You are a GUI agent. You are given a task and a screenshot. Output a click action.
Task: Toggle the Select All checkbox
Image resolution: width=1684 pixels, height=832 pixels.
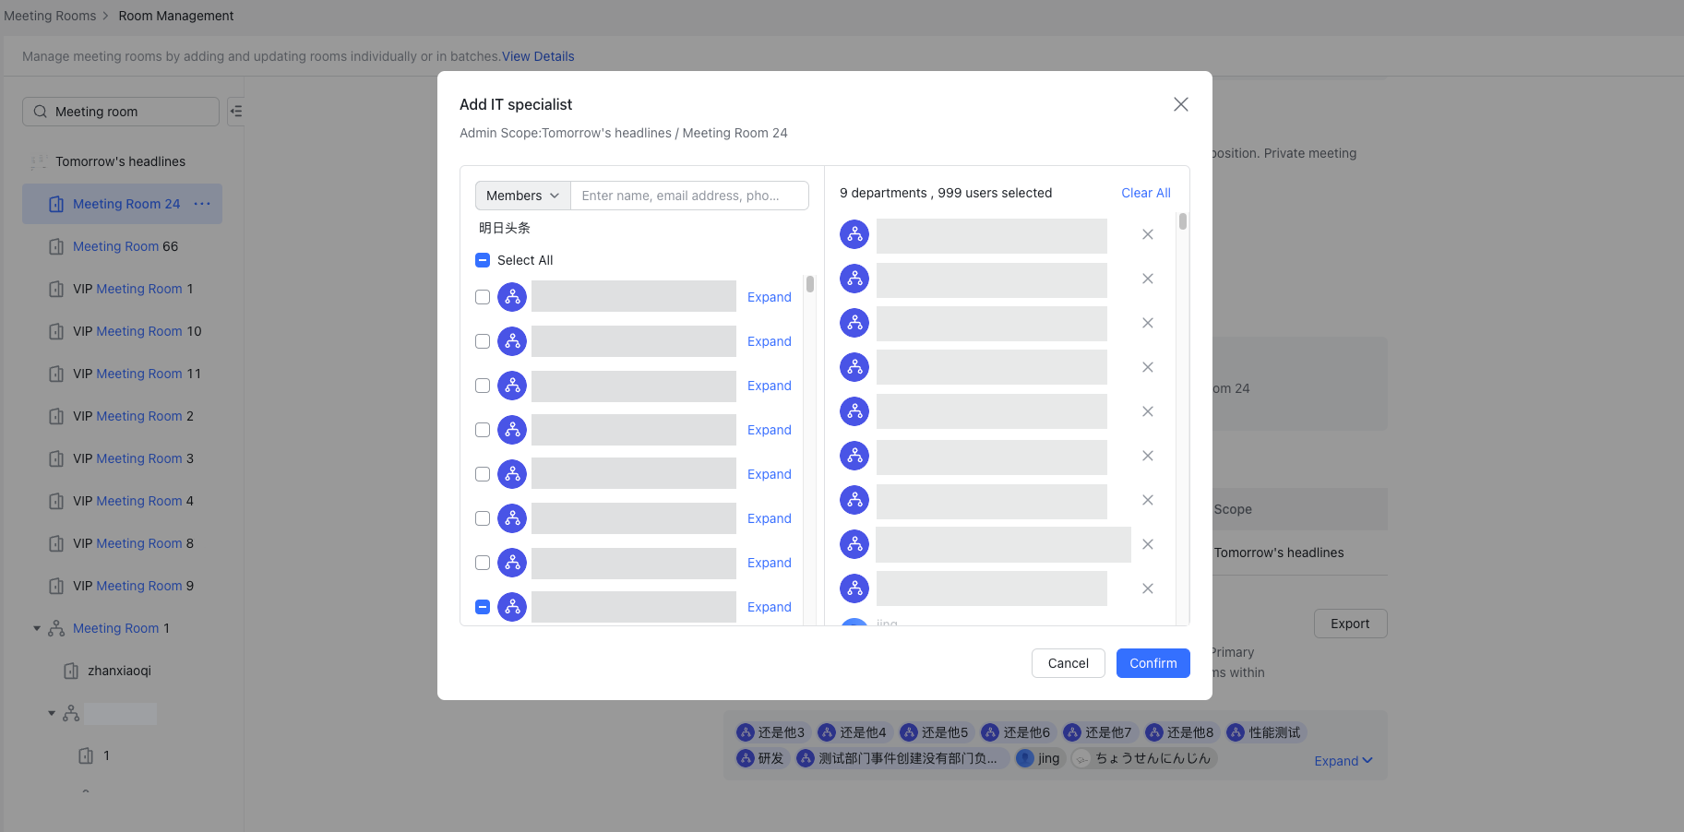tap(483, 260)
